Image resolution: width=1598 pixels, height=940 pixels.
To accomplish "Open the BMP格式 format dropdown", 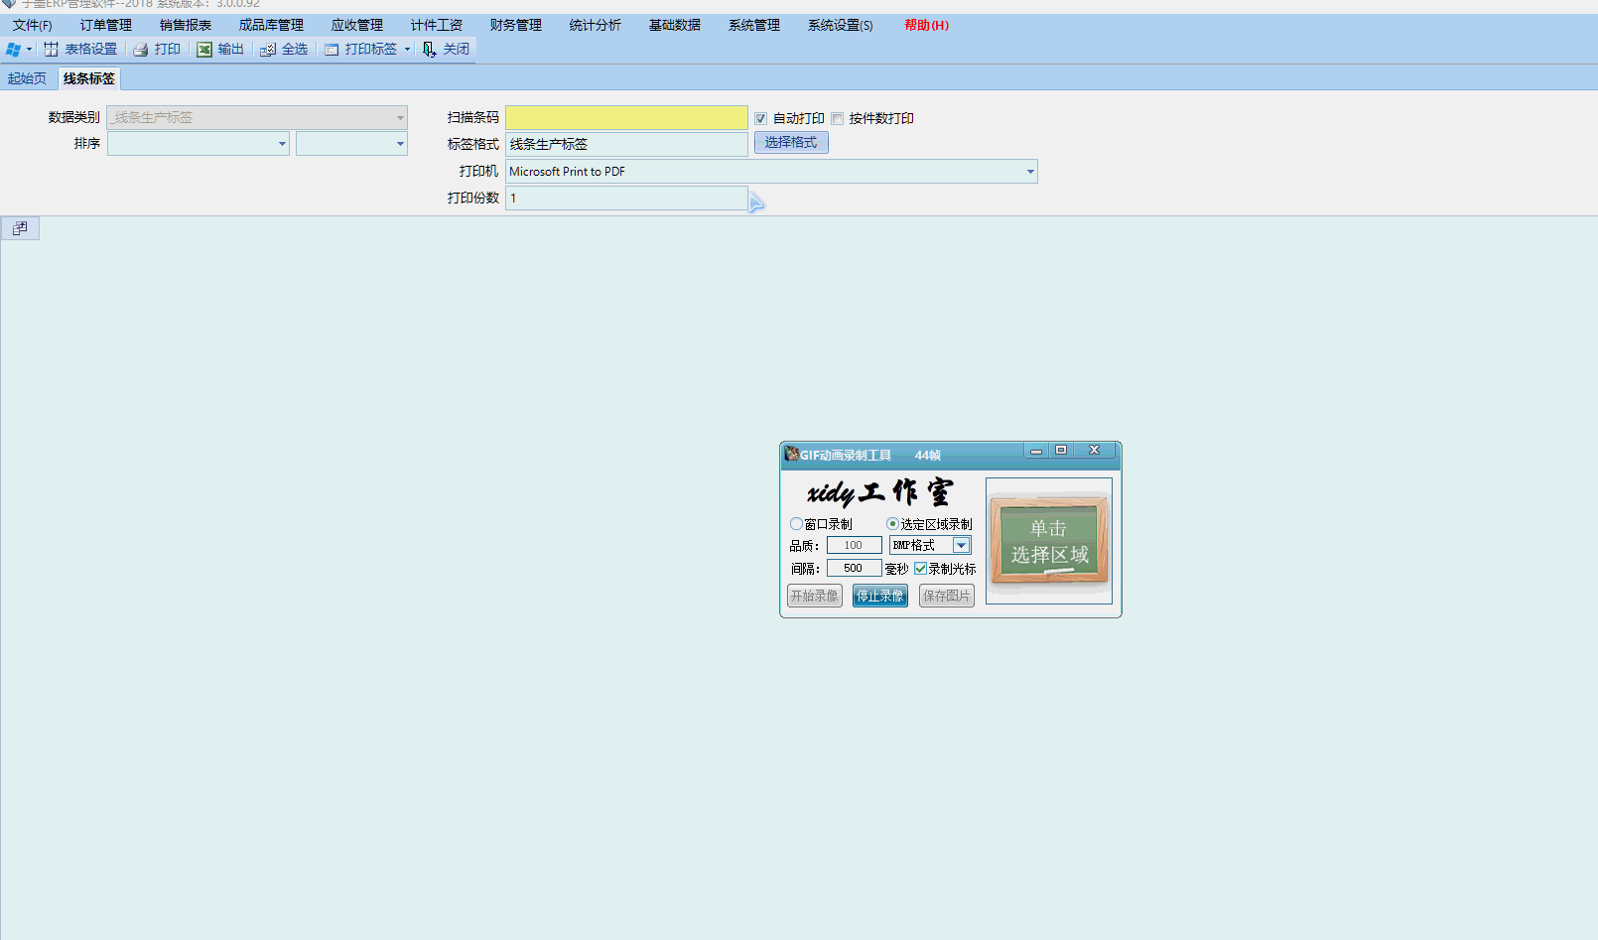I will coord(961,545).
